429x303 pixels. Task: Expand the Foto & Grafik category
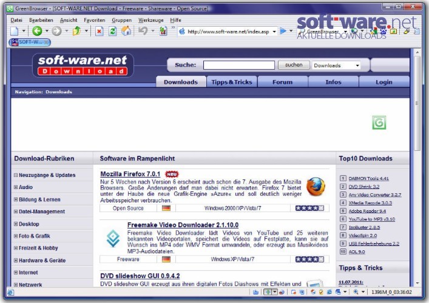coord(16,236)
